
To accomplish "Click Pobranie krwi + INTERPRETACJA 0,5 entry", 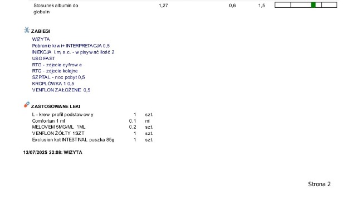I will (71, 46).
